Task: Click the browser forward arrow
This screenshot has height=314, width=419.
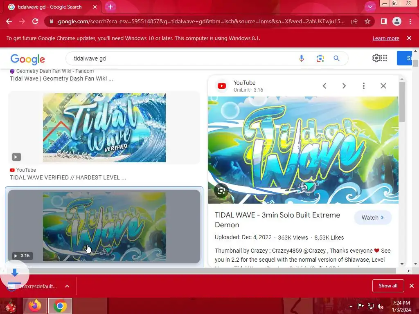Action: tap(22, 21)
